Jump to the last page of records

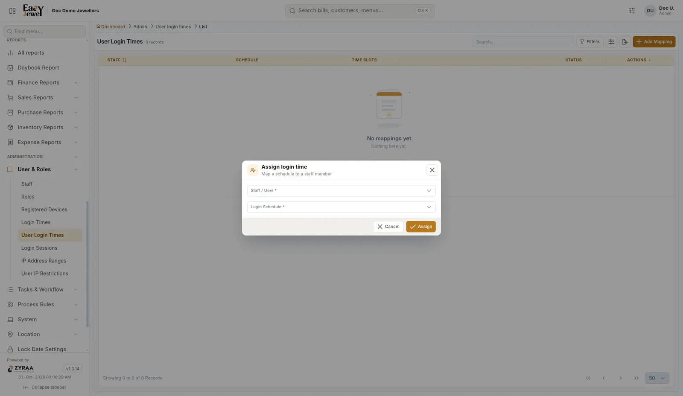[636, 378]
